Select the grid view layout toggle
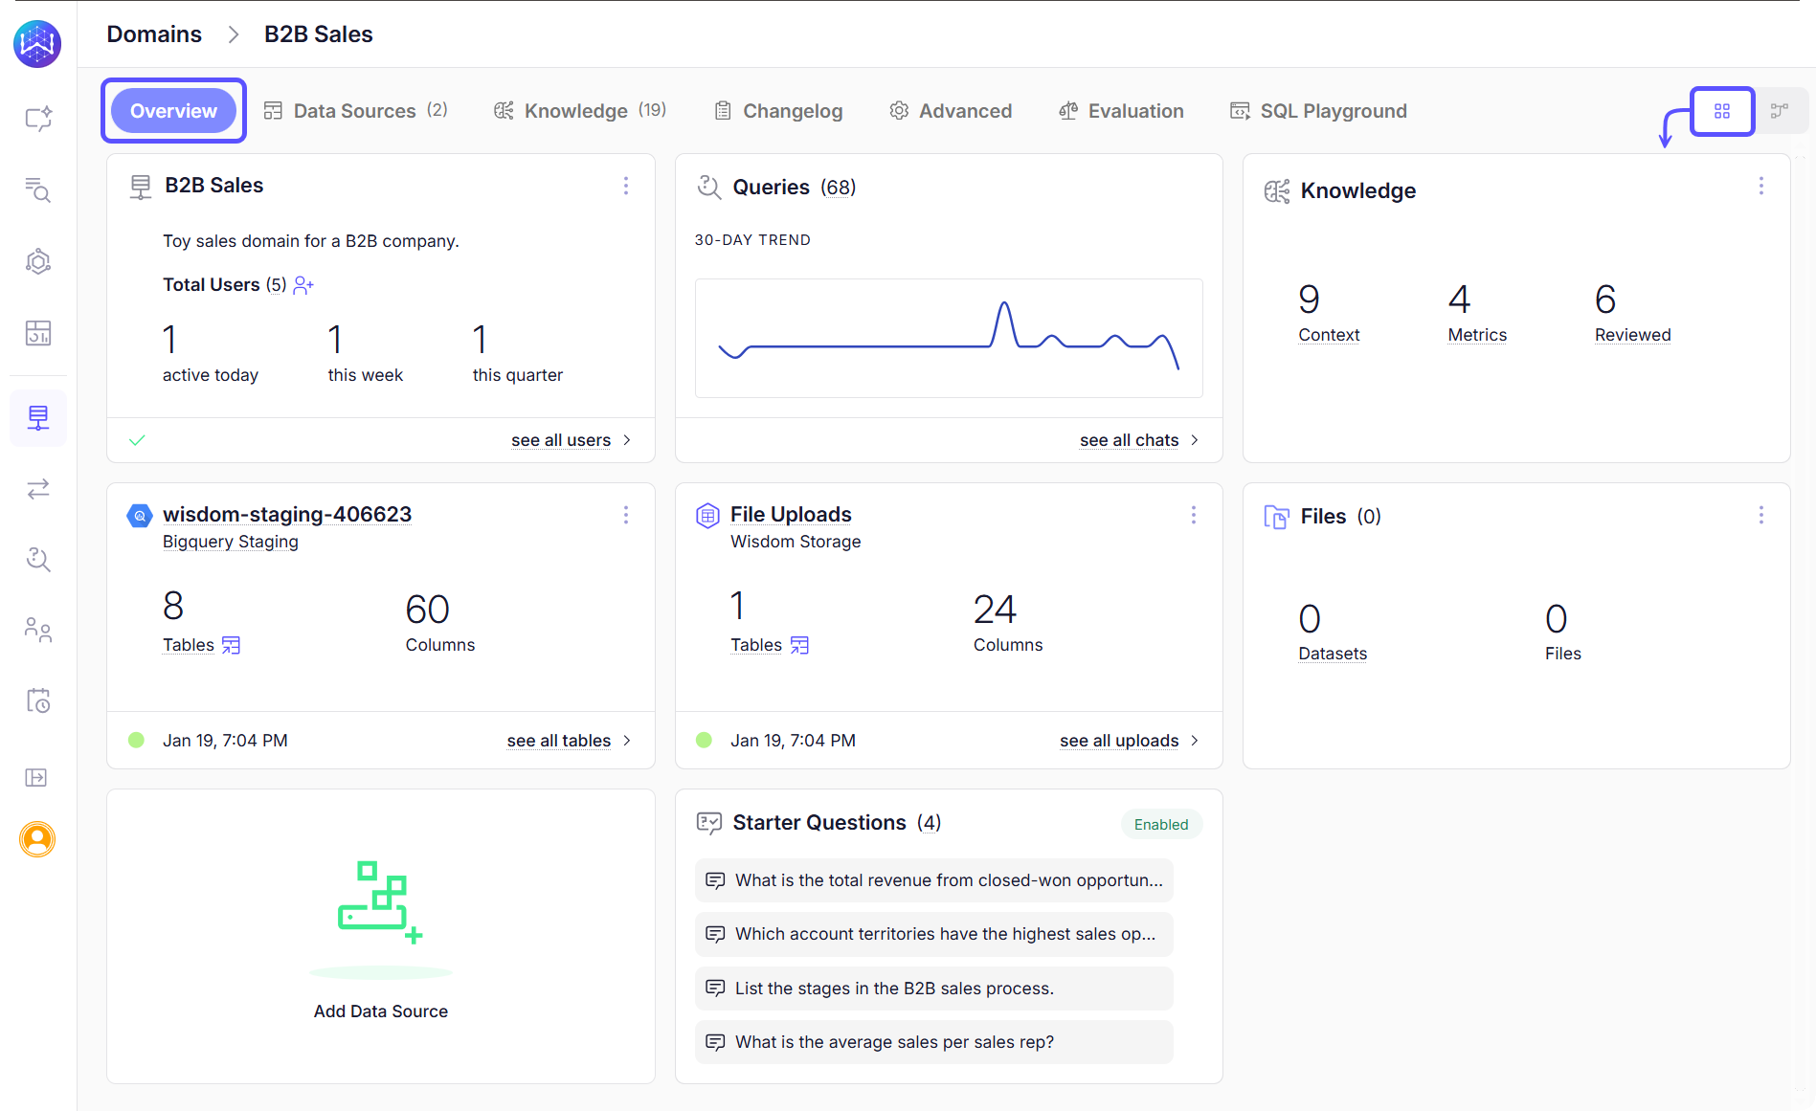 pos(1722,111)
